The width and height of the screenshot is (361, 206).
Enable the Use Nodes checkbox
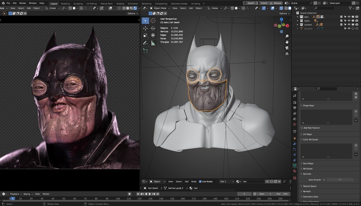[200, 182]
